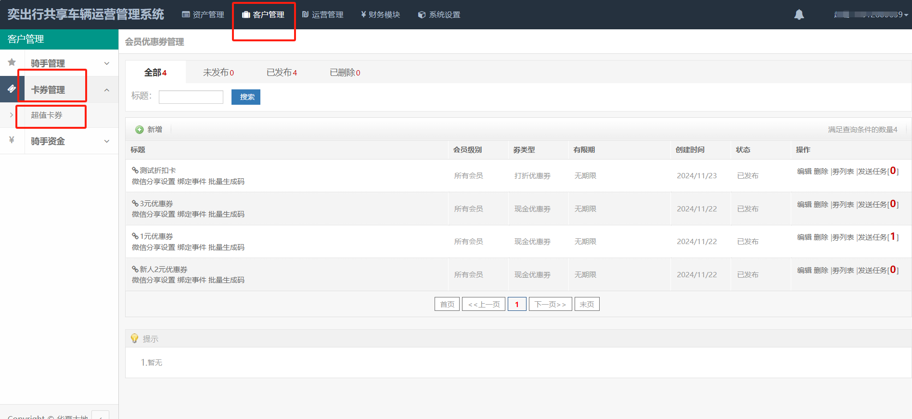Click 删除 for 3元优惠券
Image resolution: width=912 pixels, height=419 pixels.
click(821, 205)
